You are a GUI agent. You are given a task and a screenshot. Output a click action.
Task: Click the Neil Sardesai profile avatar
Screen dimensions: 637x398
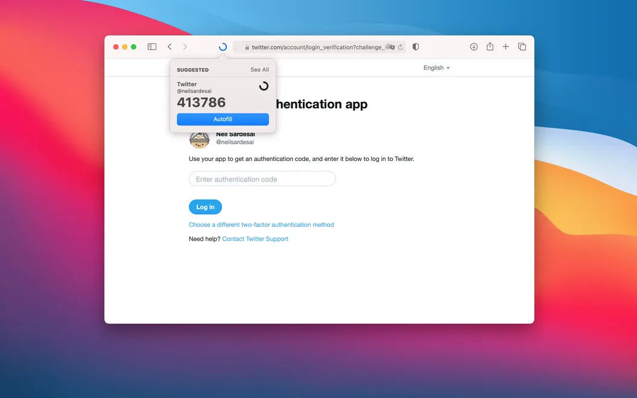(200, 140)
